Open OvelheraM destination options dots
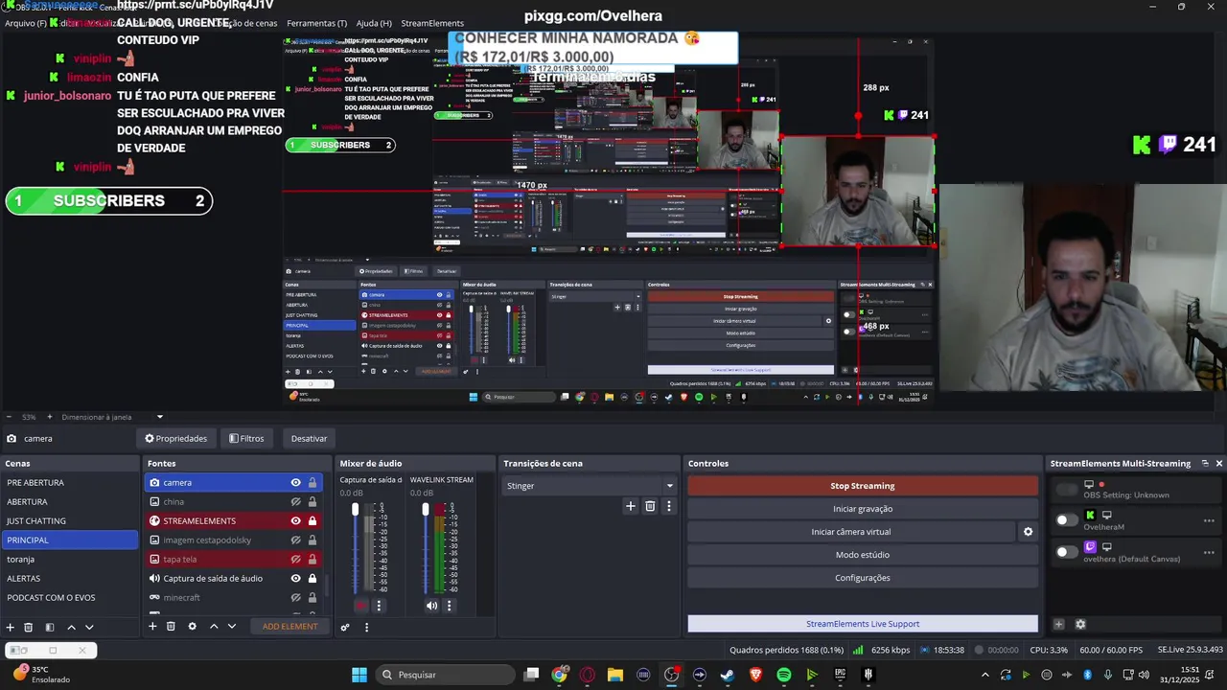Image resolution: width=1227 pixels, height=690 pixels. [x=1209, y=520]
